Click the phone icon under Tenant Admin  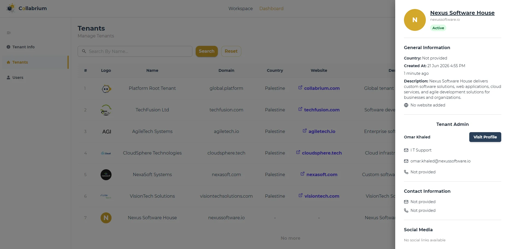[x=406, y=172]
